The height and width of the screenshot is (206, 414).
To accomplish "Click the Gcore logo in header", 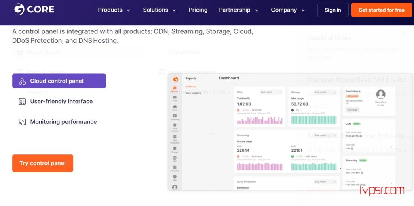I will (34, 10).
